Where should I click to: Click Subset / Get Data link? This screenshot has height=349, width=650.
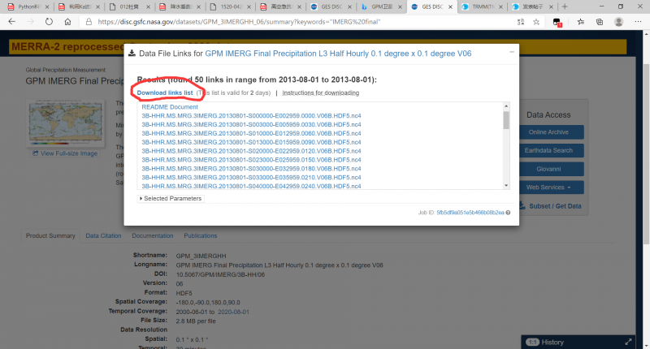pyautogui.click(x=551, y=206)
